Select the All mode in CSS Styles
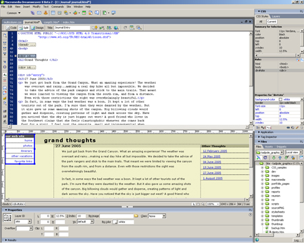Viewport: 304px width, 243px height. 261,22
